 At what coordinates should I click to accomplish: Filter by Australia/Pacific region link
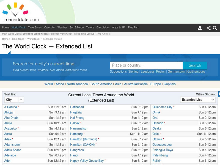coord(136,84)
